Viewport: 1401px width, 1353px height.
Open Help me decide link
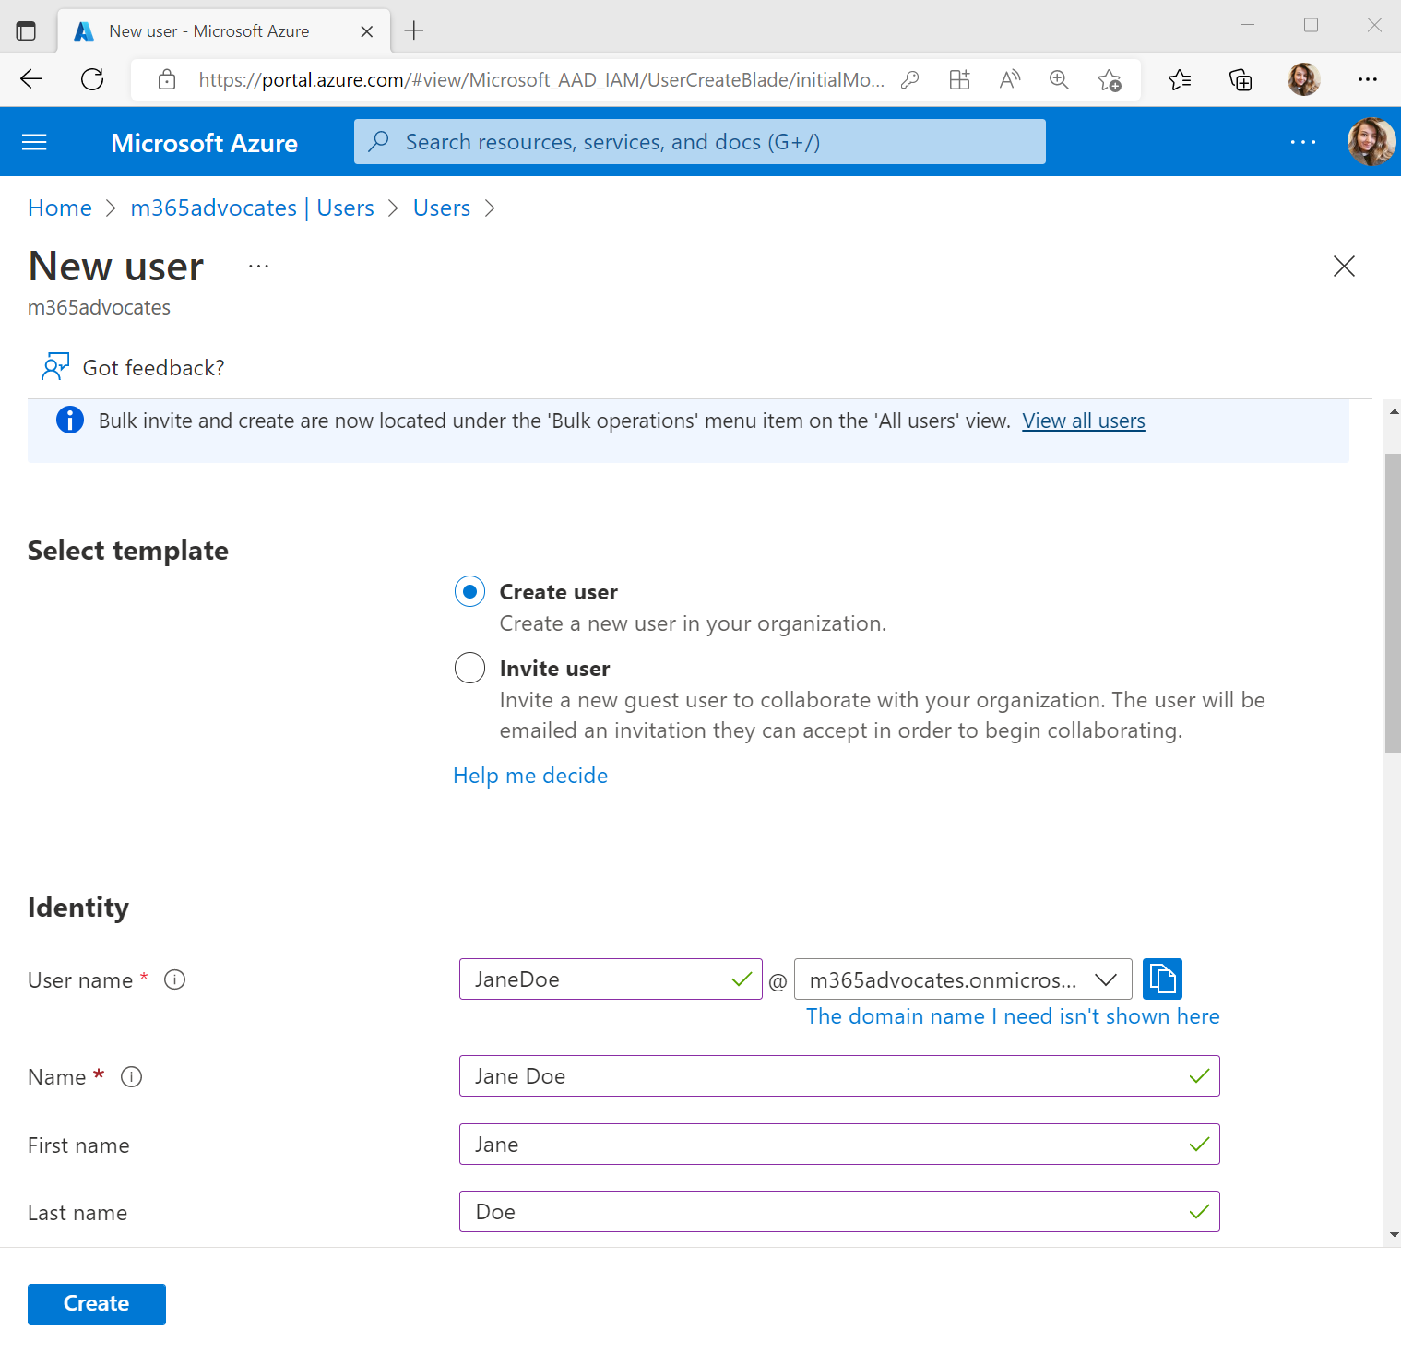[530, 776]
